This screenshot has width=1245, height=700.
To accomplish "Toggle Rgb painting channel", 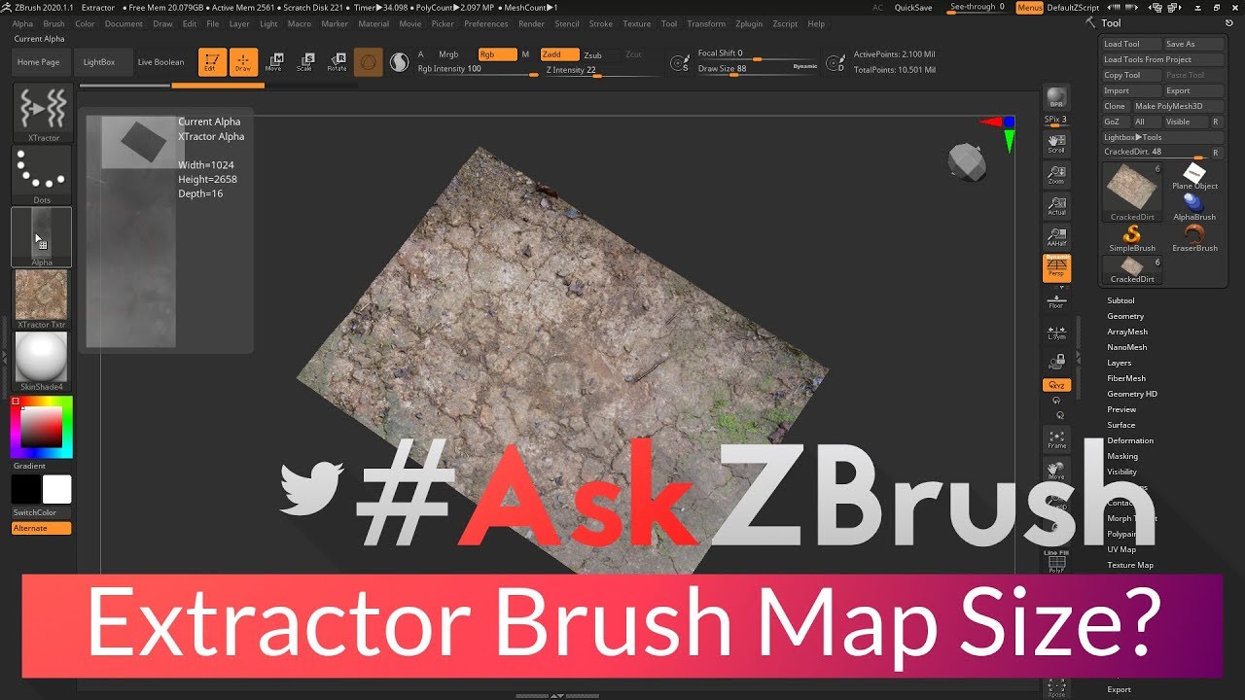I will 498,54.
